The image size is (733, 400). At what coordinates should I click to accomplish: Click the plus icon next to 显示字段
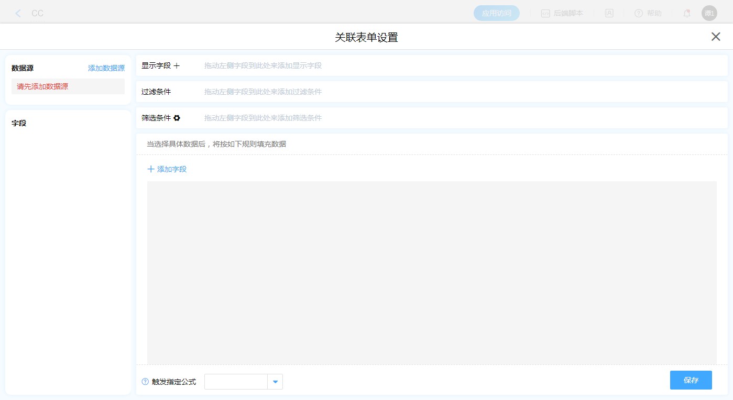point(177,66)
